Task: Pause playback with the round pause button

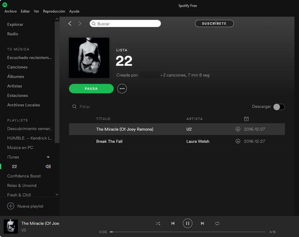Action: 188,223
